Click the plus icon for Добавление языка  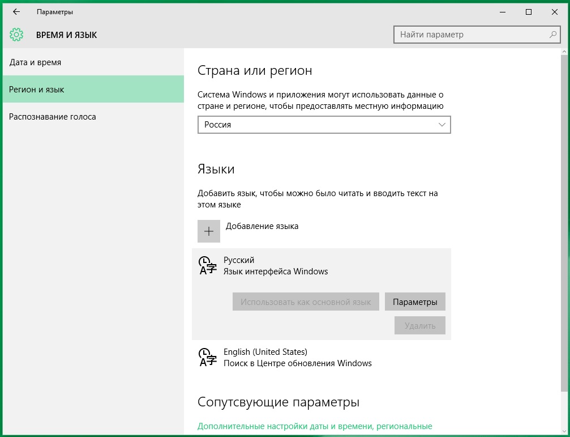209,231
